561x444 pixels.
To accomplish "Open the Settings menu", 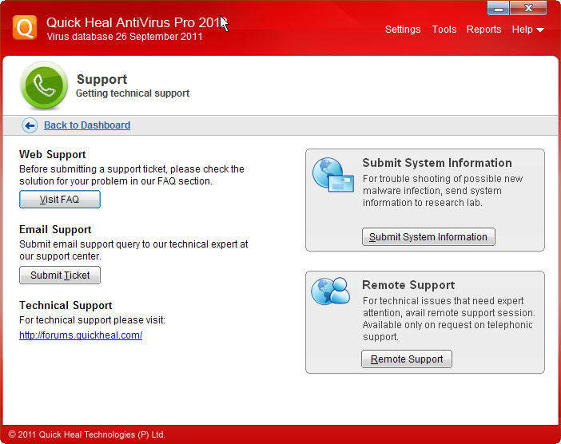I will click(403, 30).
